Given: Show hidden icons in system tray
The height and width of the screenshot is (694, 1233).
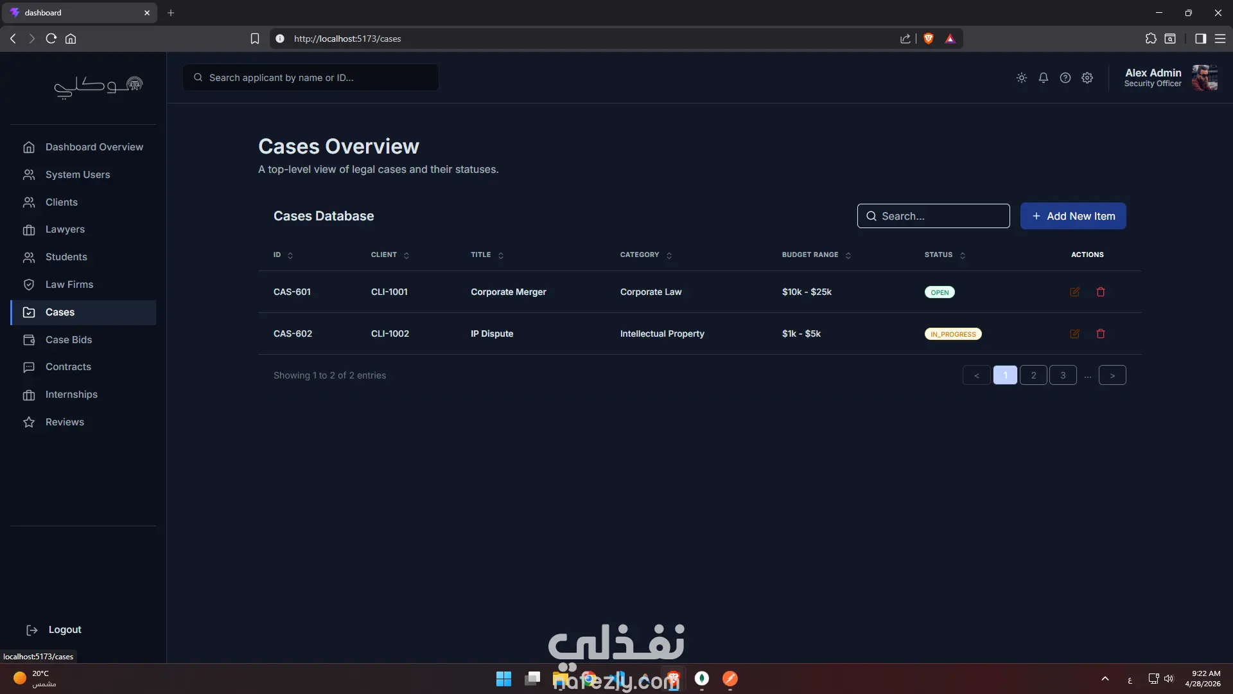Looking at the screenshot, I should [1105, 679].
